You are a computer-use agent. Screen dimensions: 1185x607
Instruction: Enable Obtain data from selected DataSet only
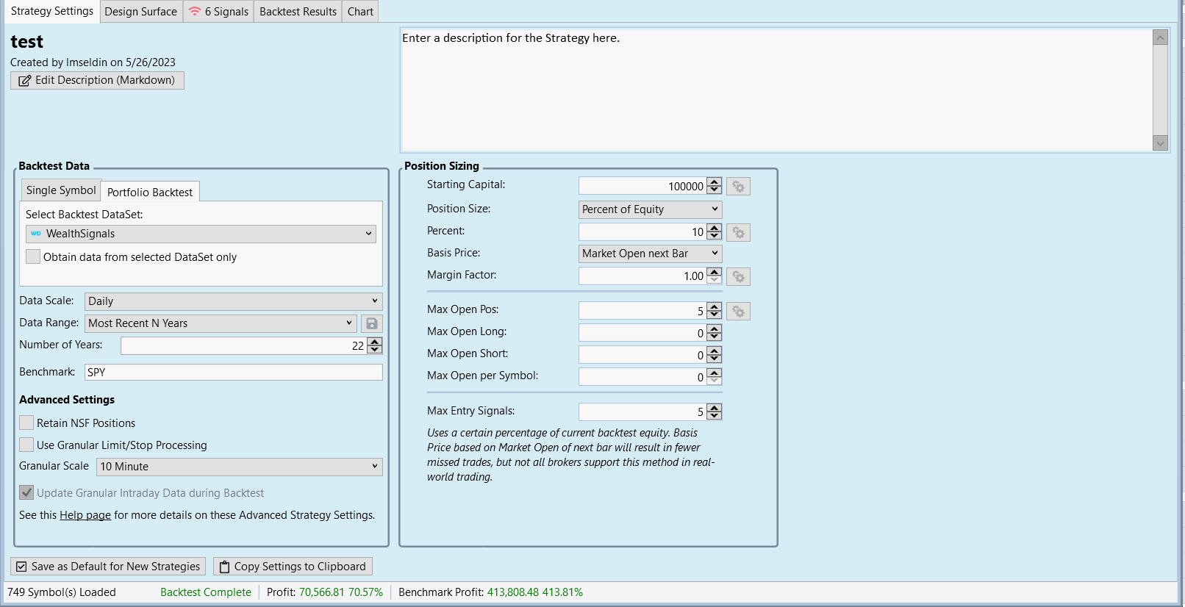click(33, 256)
